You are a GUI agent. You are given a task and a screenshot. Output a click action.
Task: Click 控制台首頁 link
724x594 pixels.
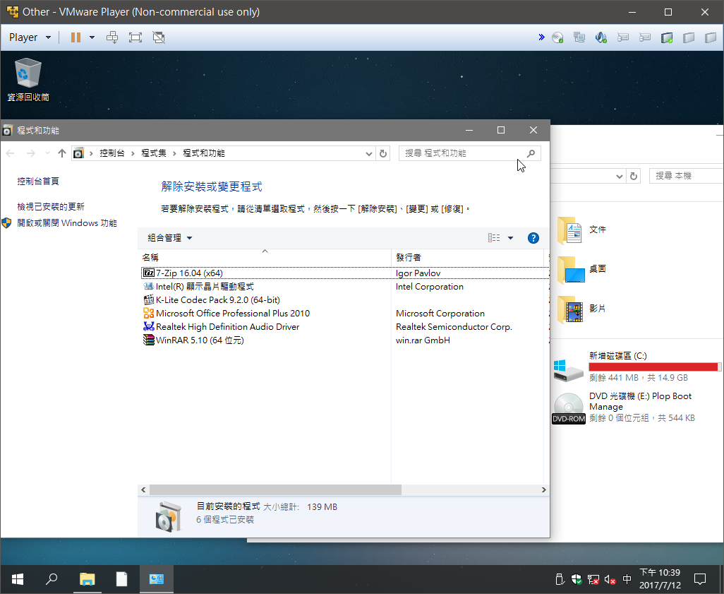pos(38,182)
